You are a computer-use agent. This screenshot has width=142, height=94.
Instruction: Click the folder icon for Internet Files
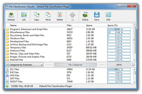click(x=7, y=60)
